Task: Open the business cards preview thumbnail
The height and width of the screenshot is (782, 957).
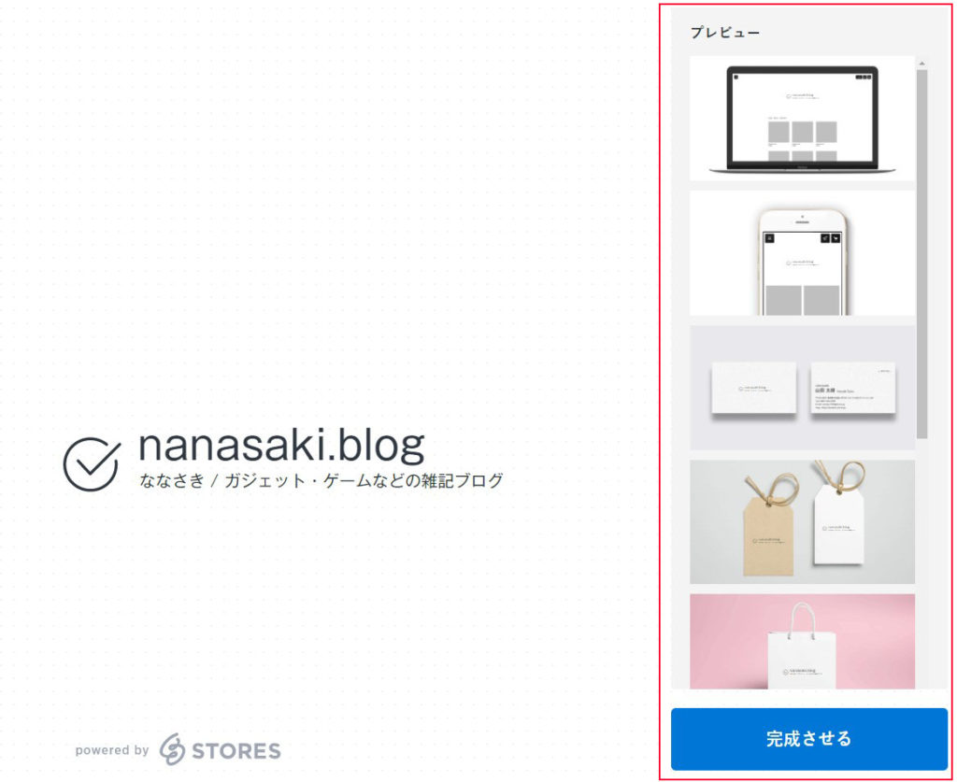Action: (x=802, y=388)
